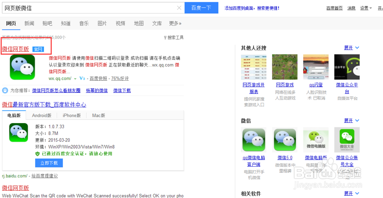Click the WeChat logo in first result
This screenshot has height=198, width=383.
pos(23,67)
